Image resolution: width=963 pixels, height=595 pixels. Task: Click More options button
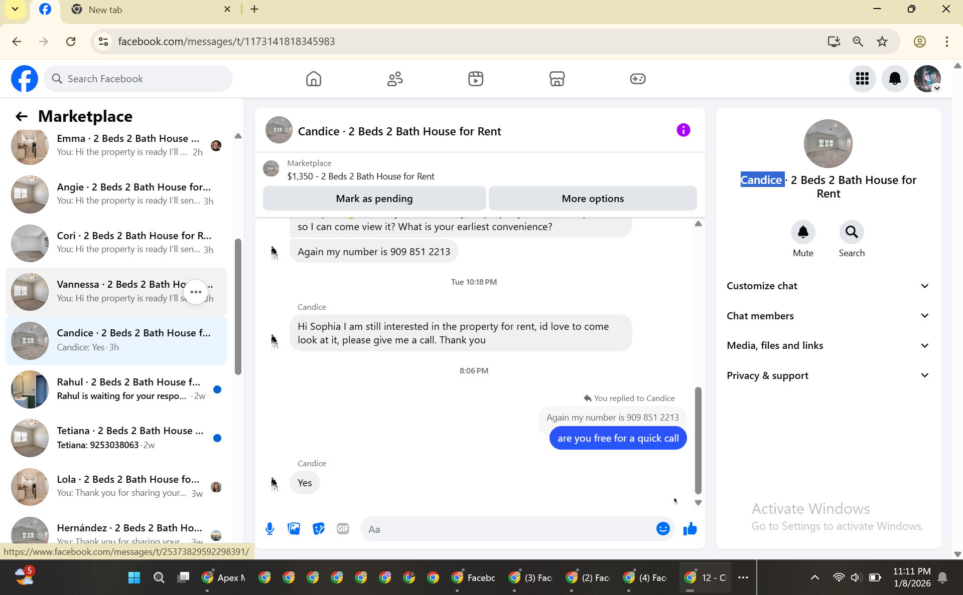point(593,199)
